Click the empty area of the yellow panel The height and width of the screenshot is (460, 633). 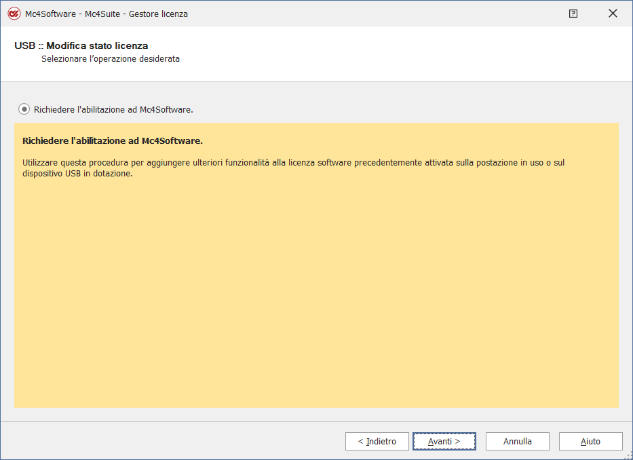(316, 292)
